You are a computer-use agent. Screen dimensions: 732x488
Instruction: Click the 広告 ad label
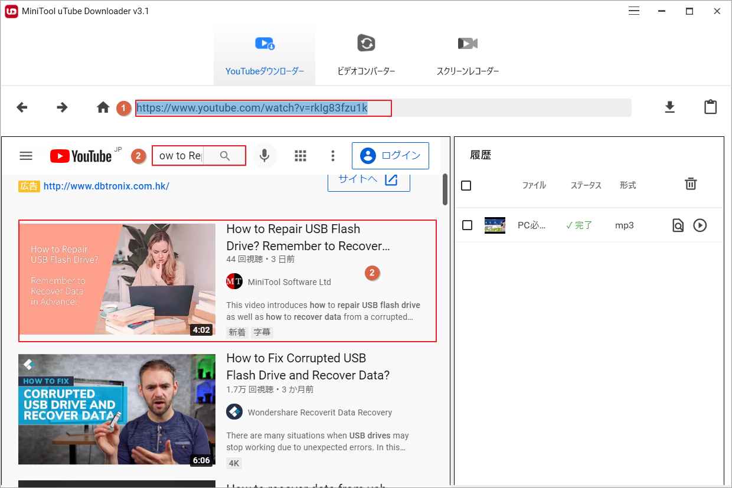click(x=29, y=186)
